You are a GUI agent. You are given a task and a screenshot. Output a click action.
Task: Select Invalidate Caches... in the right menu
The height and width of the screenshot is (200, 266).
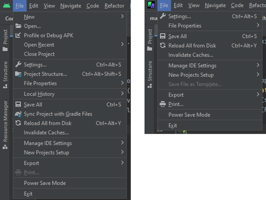click(191, 55)
